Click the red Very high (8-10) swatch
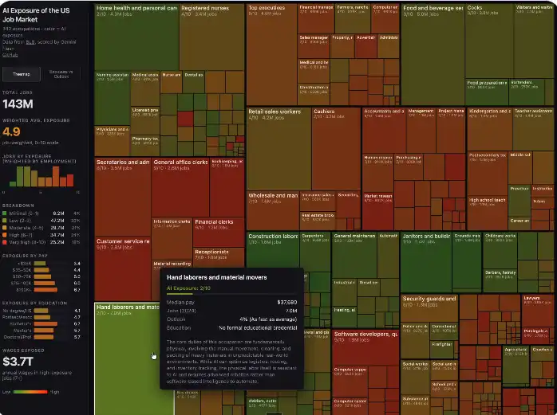 (x=5, y=241)
